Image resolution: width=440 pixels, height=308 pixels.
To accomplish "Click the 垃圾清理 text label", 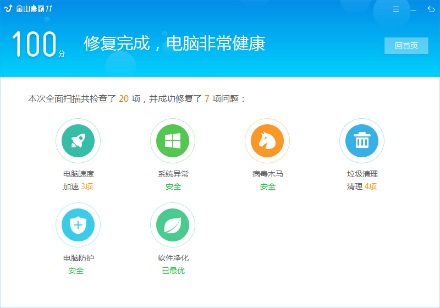I will (x=362, y=174).
